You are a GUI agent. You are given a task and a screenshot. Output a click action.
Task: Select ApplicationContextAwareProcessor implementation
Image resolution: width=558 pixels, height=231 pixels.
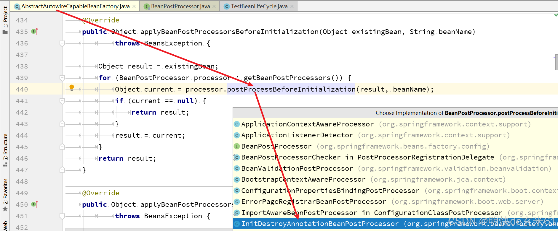[395, 124]
